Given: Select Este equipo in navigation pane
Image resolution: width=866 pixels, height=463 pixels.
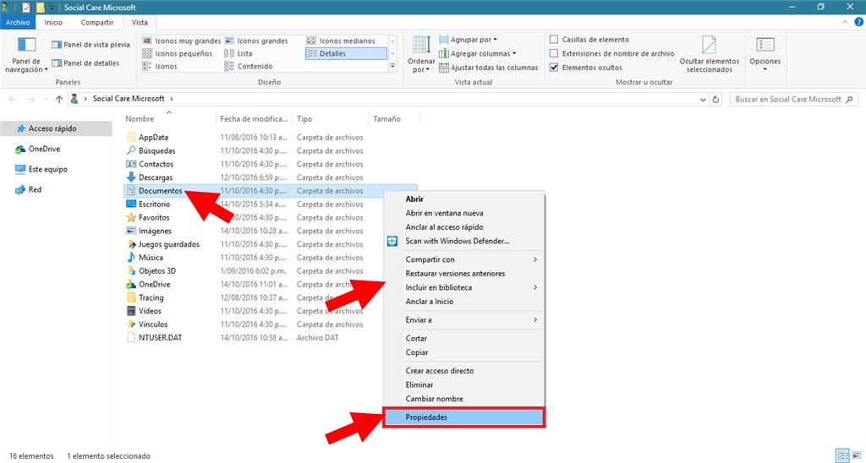Looking at the screenshot, I should click(x=41, y=170).
